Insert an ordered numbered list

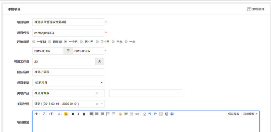point(108,114)
